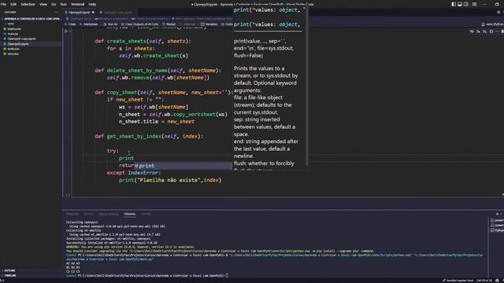Open the Go menu
The height and width of the screenshot is (283, 504).
(x=54, y=5)
